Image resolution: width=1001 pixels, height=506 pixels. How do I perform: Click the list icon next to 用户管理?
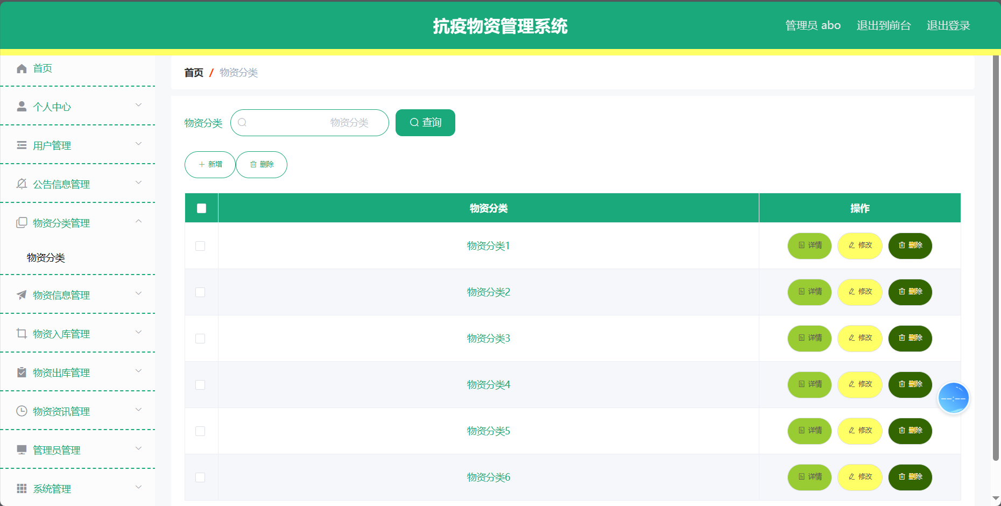[22, 145]
